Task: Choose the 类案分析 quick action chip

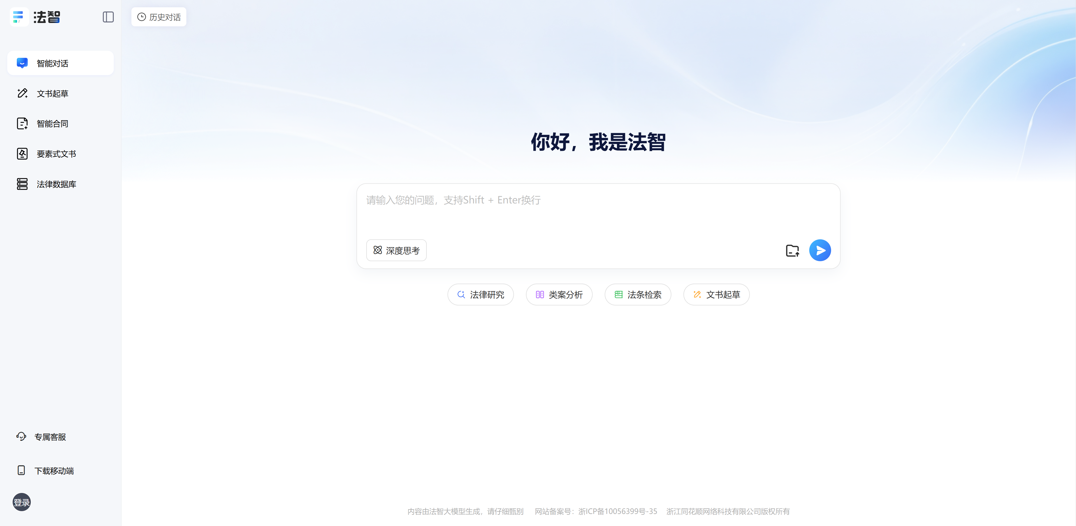Action: (x=559, y=295)
